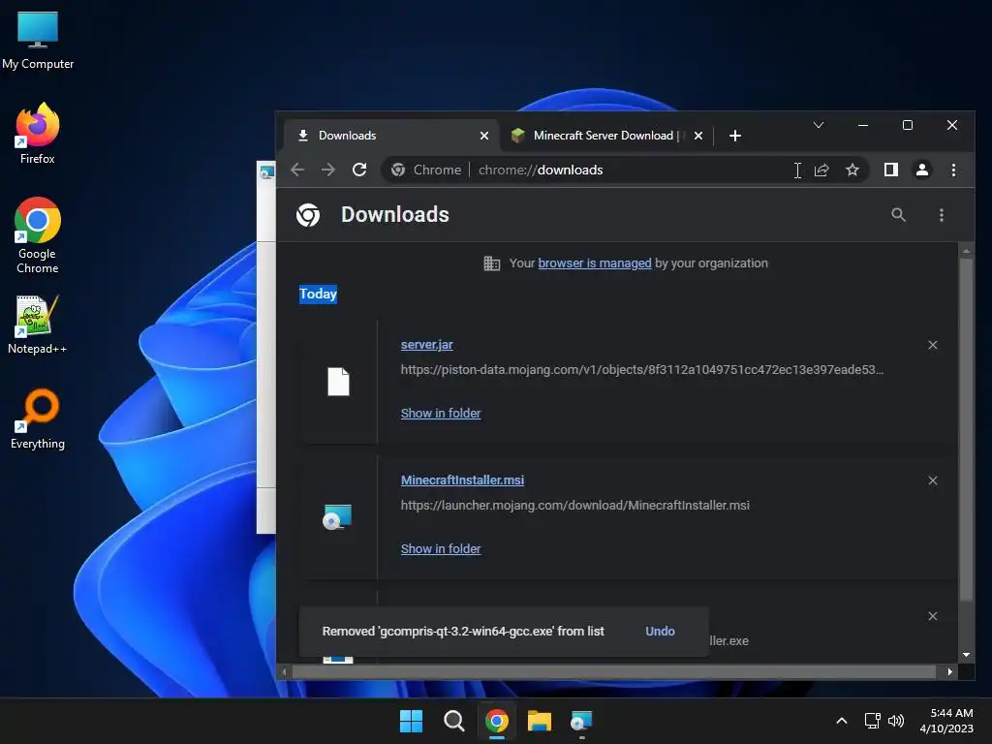Select the Today date heading
Image resolution: width=992 pixels, height=744 pixels.
(318, 294)
